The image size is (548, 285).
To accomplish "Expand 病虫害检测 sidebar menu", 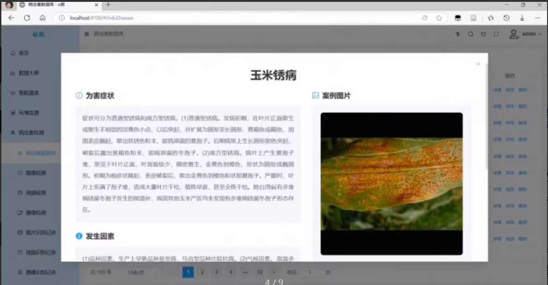I will 32,133.
